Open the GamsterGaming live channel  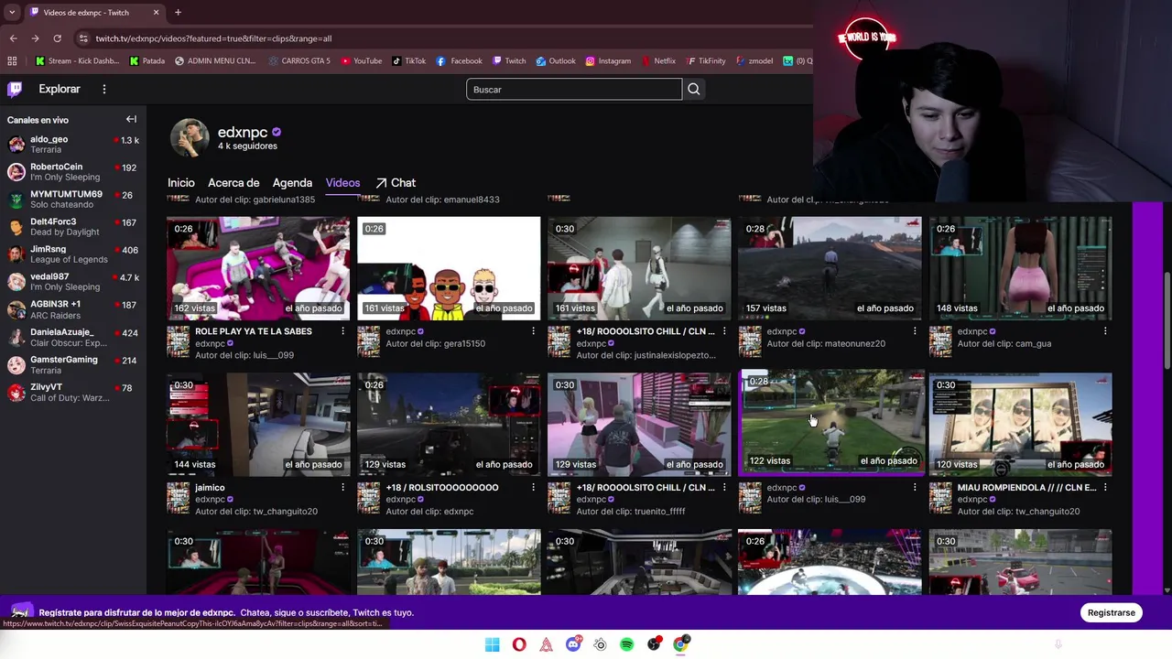click(73, 365)
